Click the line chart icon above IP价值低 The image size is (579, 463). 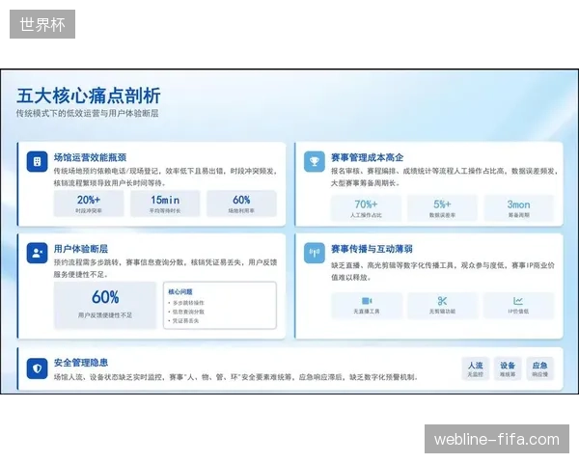click(x=518, y=301)
